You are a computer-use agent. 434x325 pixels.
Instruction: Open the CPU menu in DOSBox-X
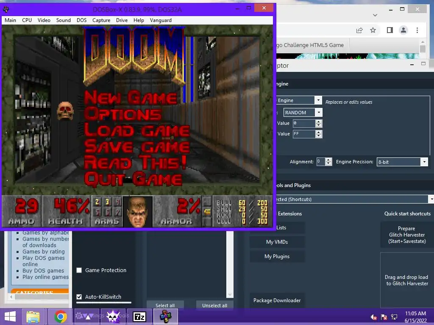tap(27, 20)
